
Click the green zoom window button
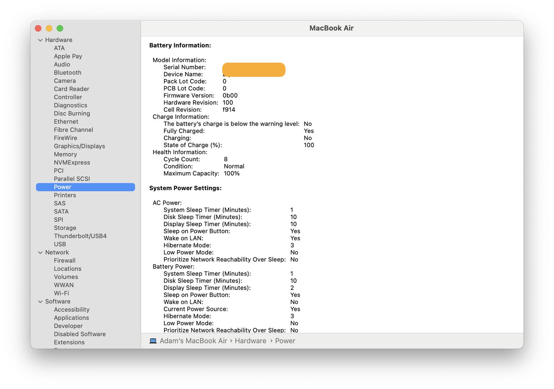point(60,28)
